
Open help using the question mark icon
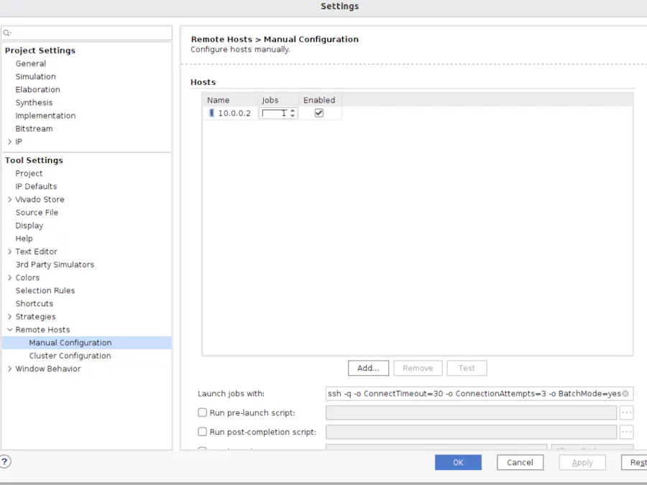(x=6, y=462)
